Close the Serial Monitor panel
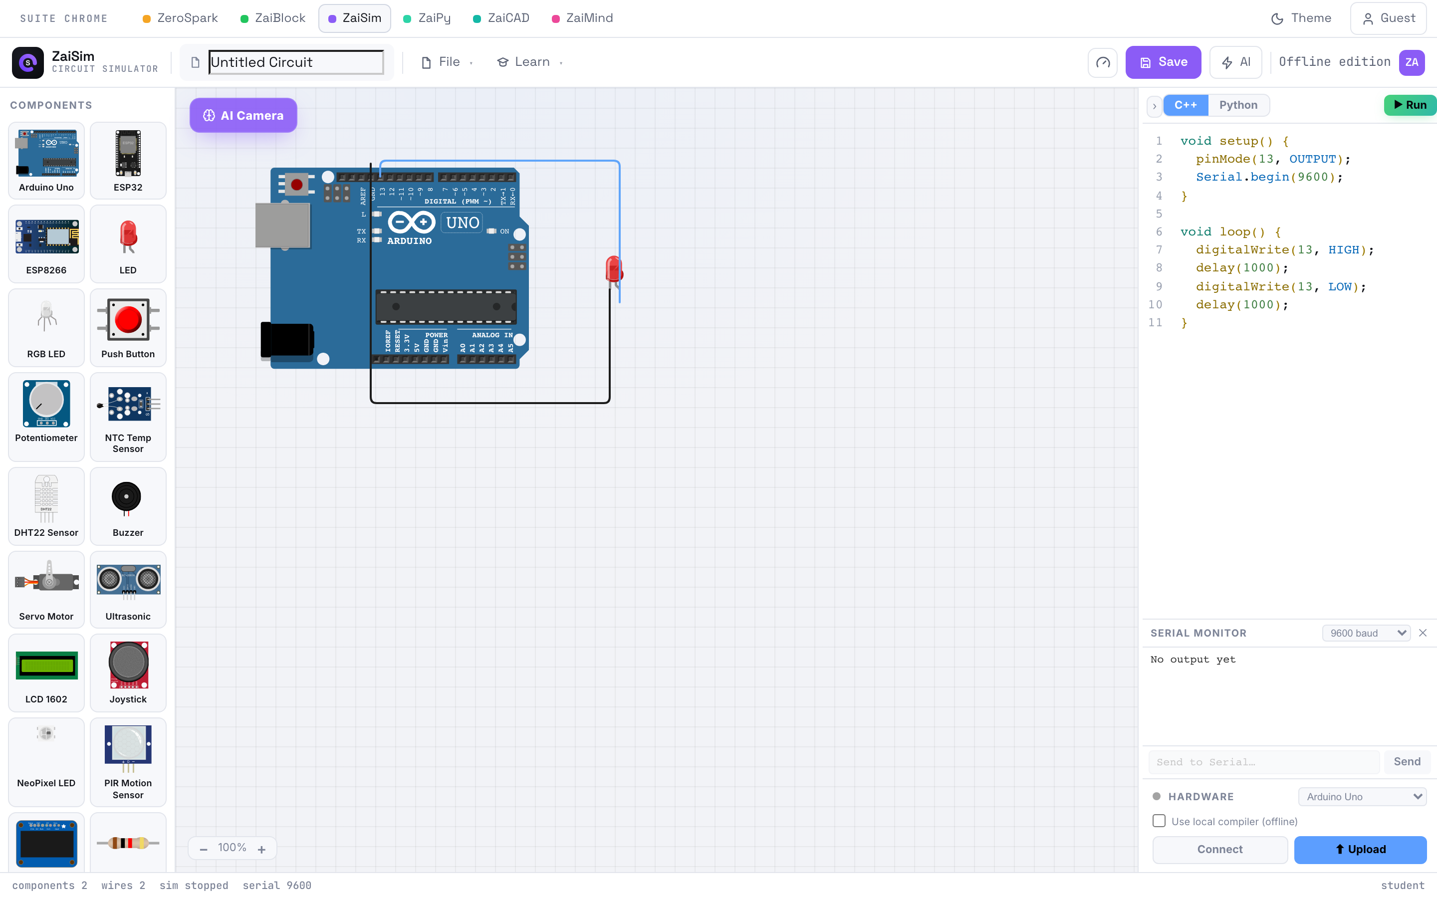 tap(1423, 633)
